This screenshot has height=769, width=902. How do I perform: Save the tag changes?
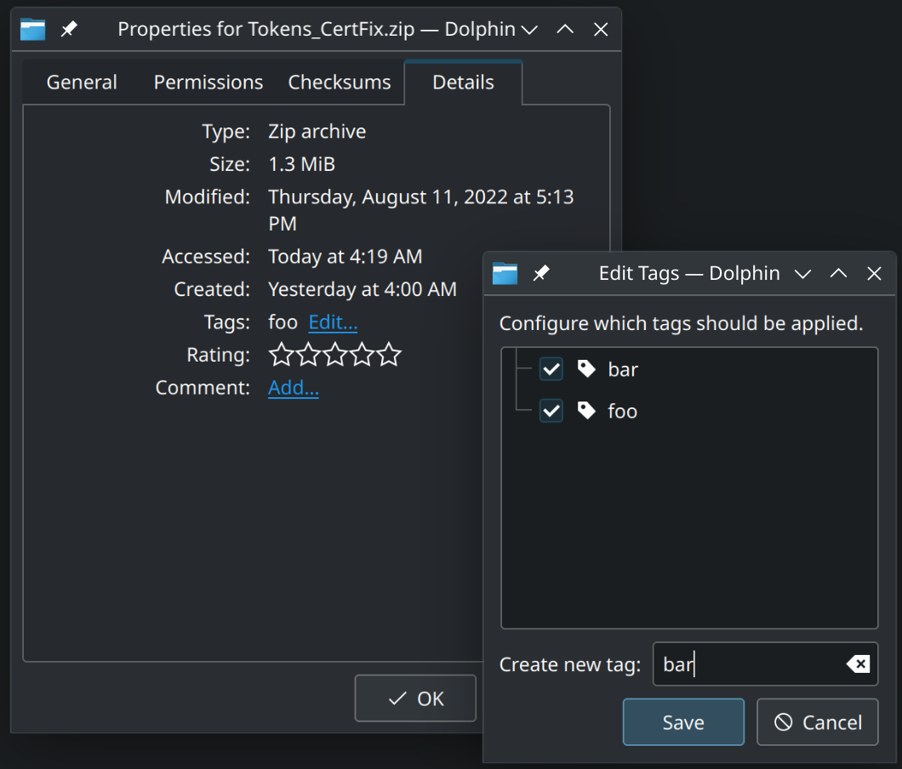[683, 722]
